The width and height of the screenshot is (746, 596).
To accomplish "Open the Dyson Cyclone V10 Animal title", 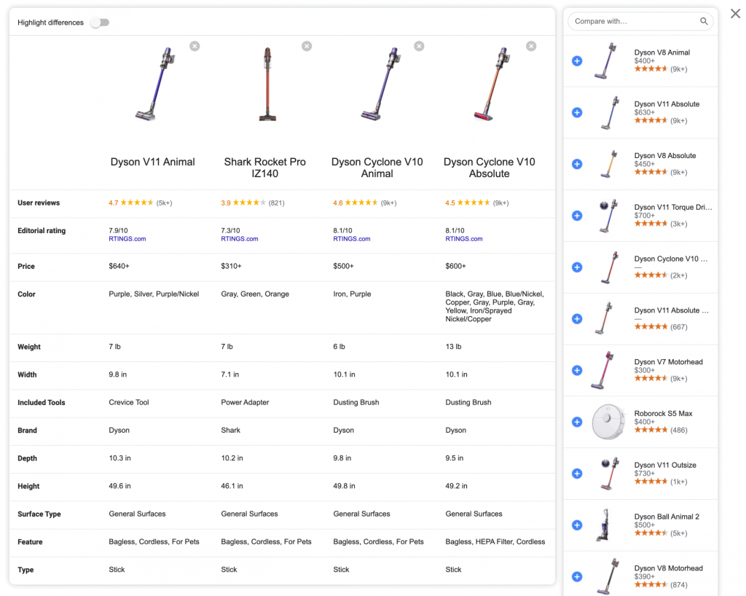I will [377, 168].
